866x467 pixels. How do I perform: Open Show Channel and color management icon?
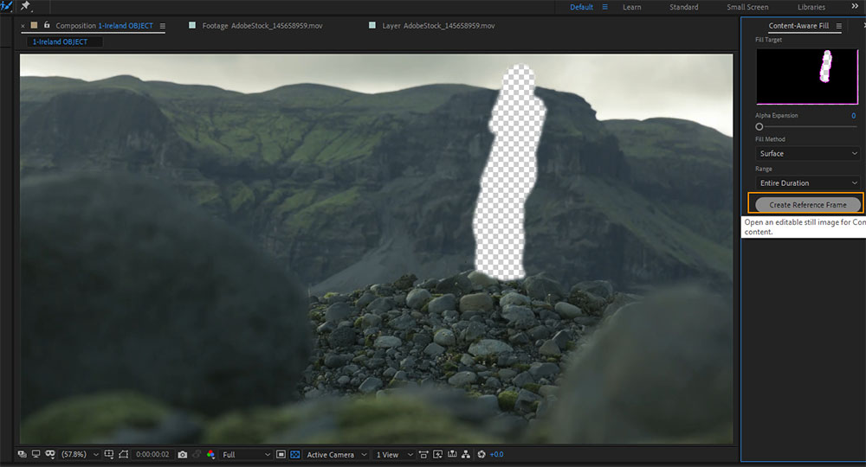coord(211,455)
